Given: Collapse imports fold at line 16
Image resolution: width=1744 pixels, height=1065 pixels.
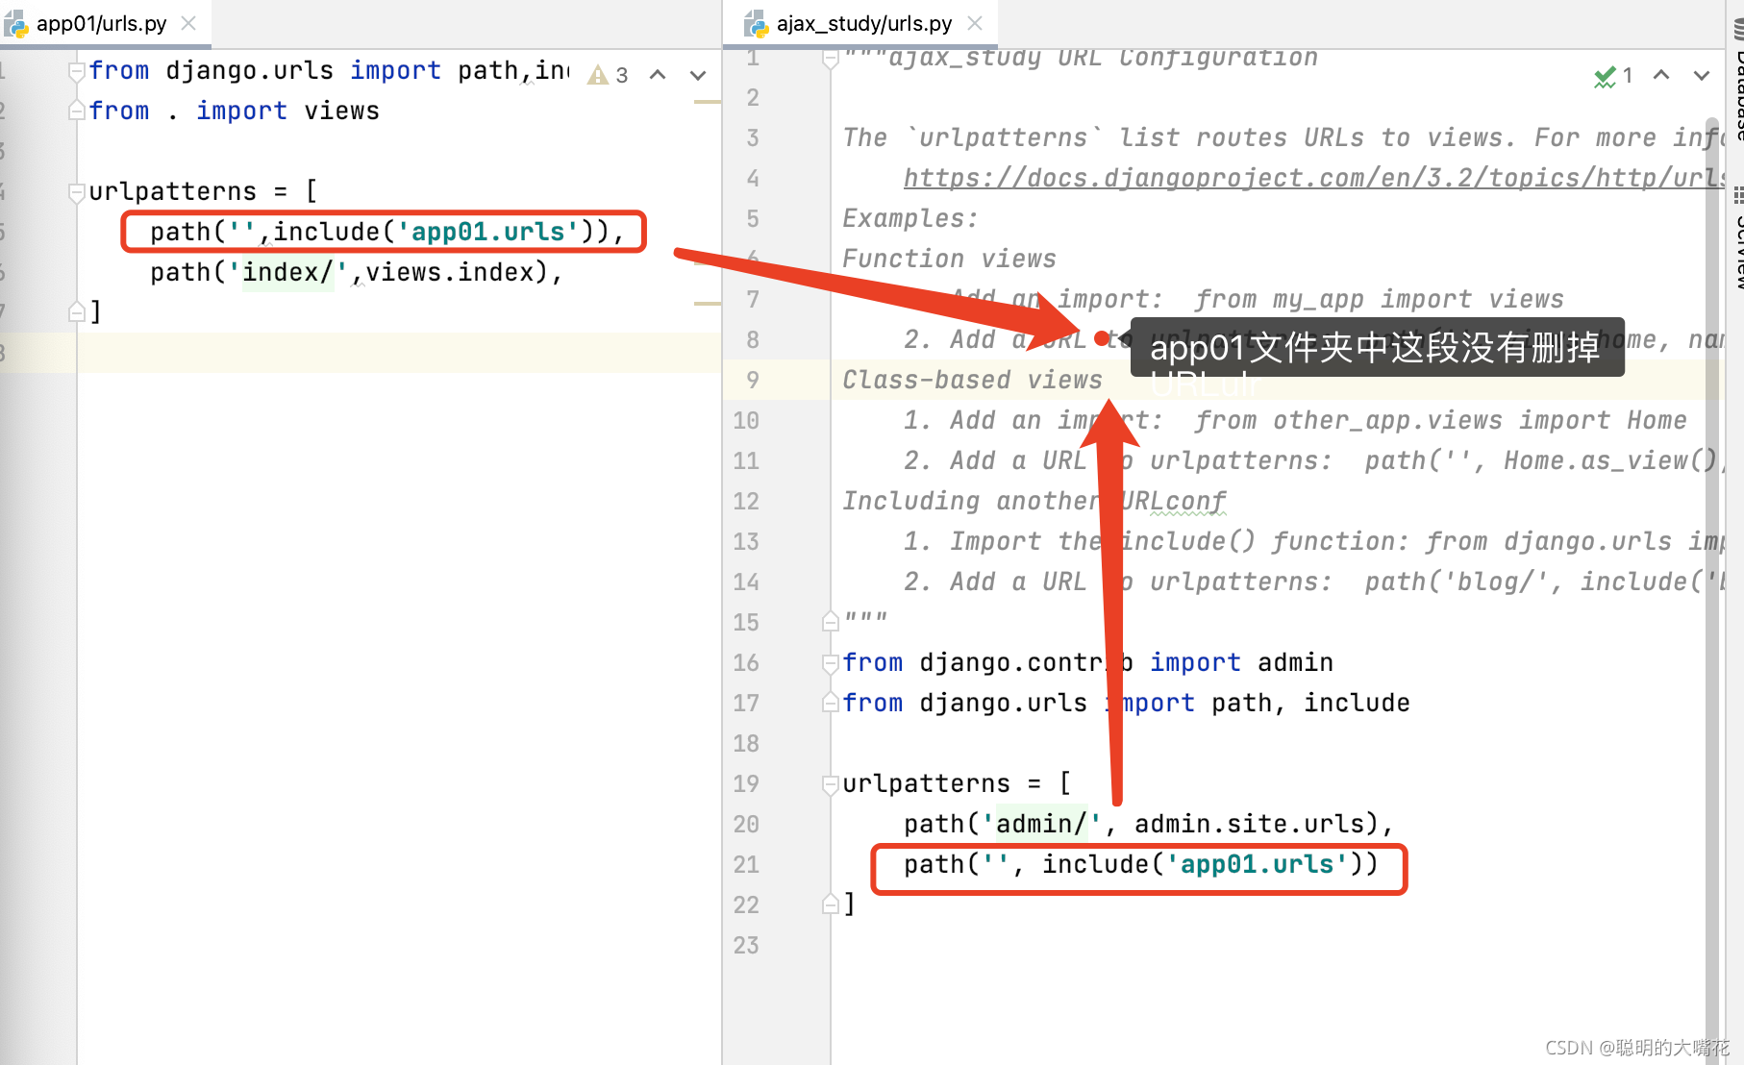Looking at the screenshot, I should coord(831,662).
